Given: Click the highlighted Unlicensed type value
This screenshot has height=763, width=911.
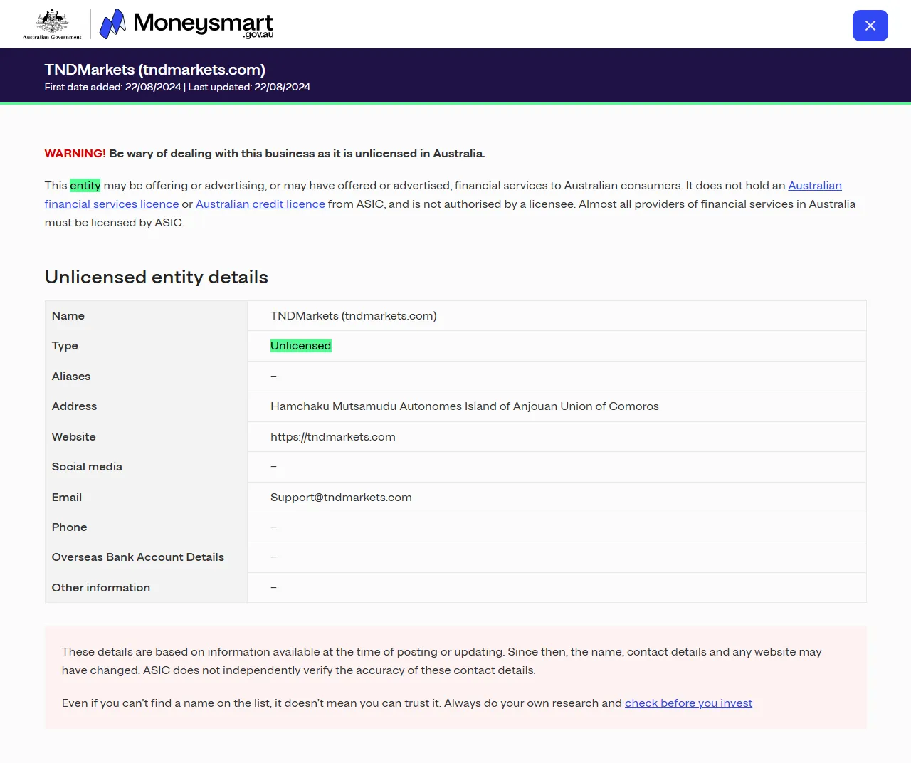Looking at the screenshot, I should click(301, 346).
